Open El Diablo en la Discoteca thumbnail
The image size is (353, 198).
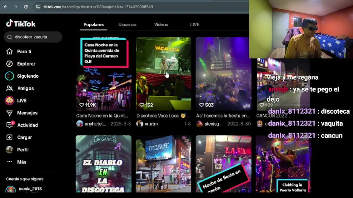104,164
